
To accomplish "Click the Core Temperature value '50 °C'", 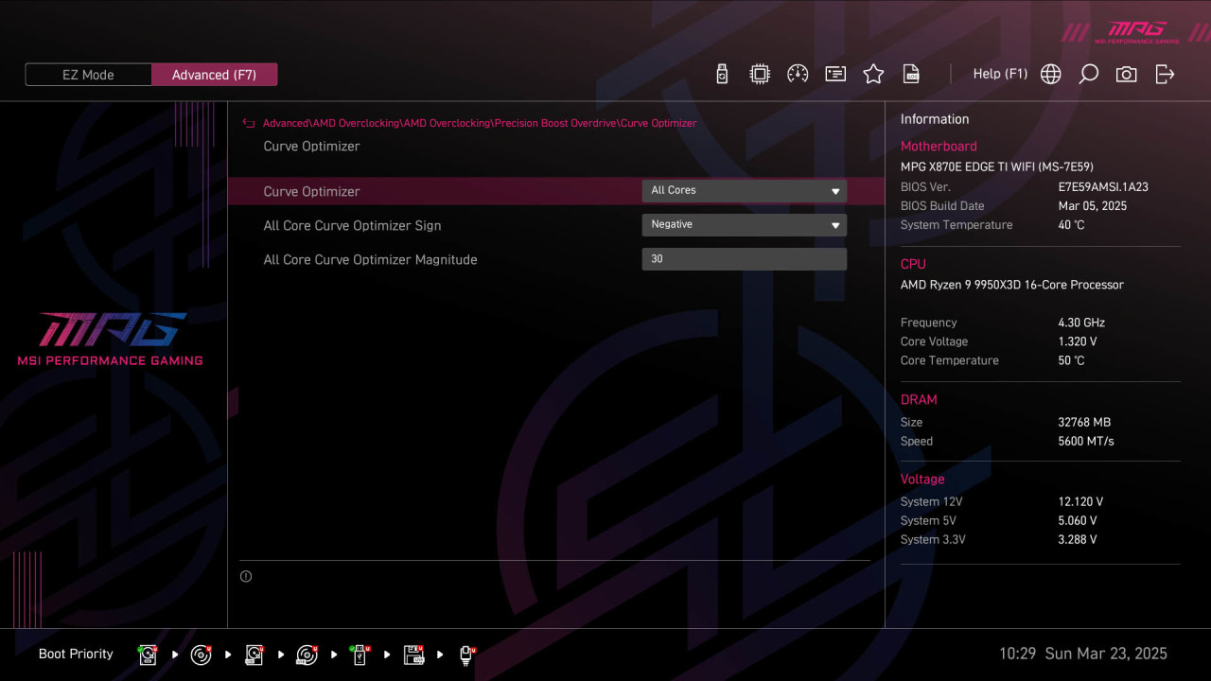I will tap(1071, 360).
